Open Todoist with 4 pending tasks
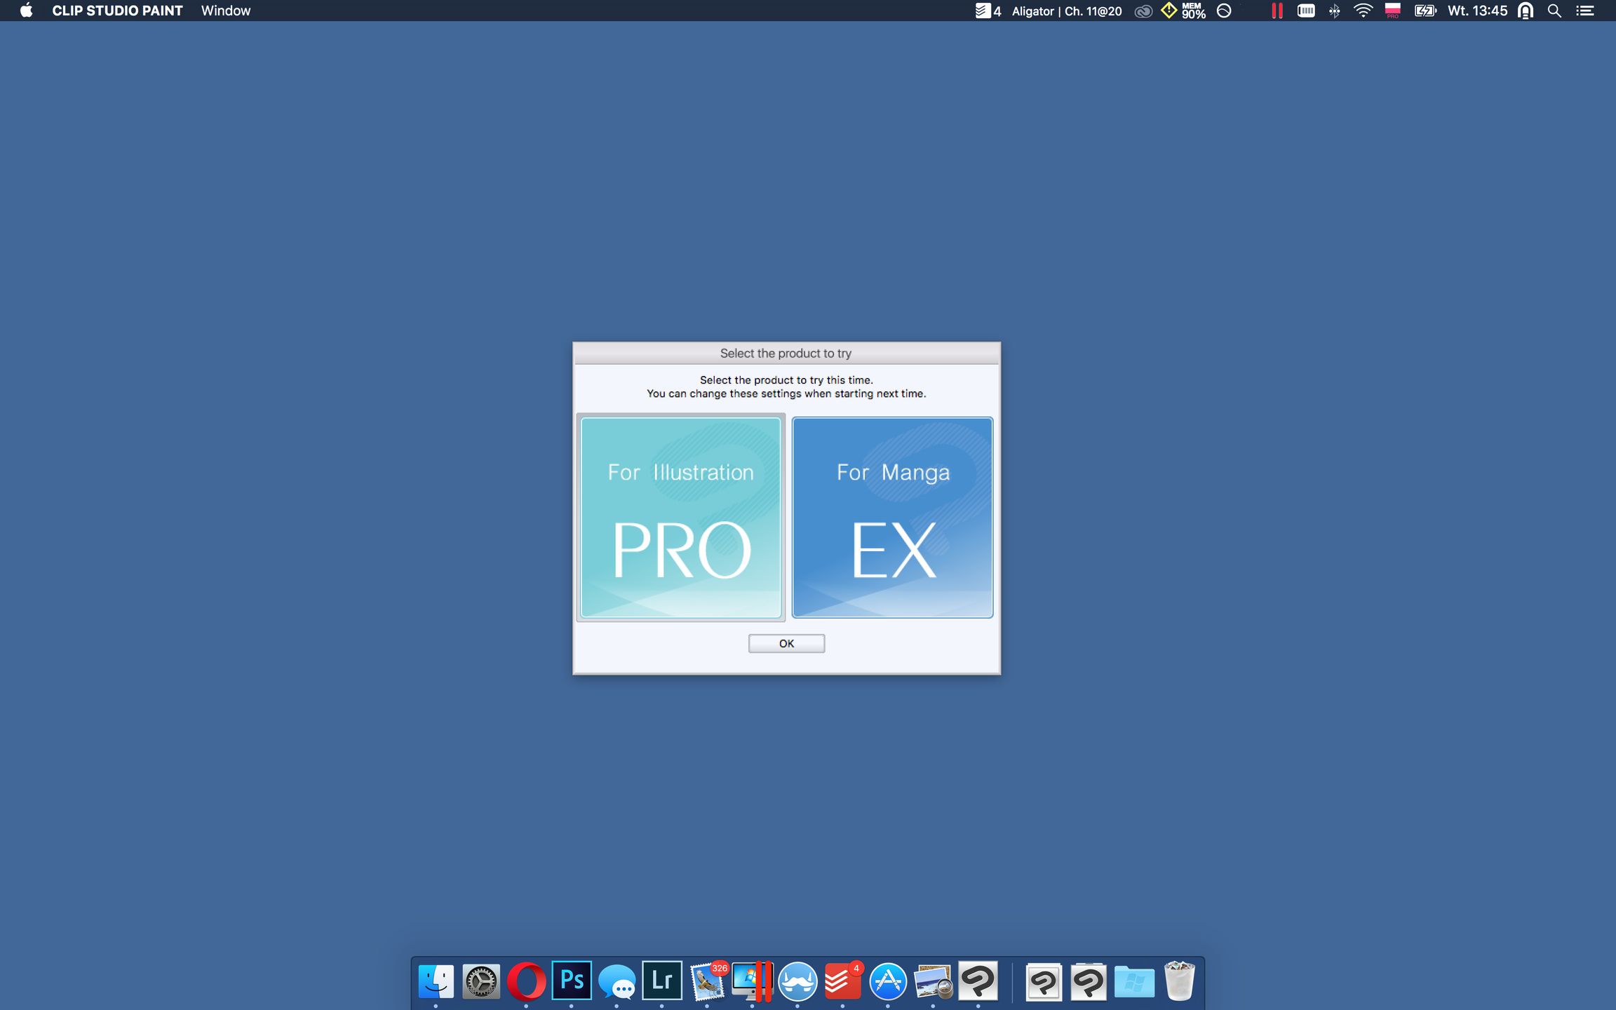The width and height of the screenshot is (1616, 1010). click(x=841, y=981)
